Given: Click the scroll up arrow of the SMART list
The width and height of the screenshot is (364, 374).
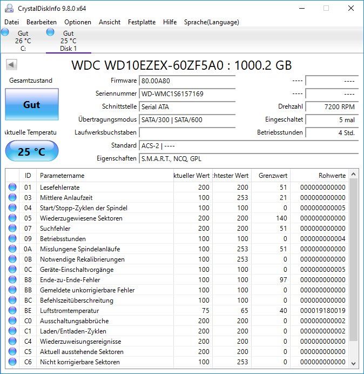Looking at the screenshot, I should coord(353,175).
